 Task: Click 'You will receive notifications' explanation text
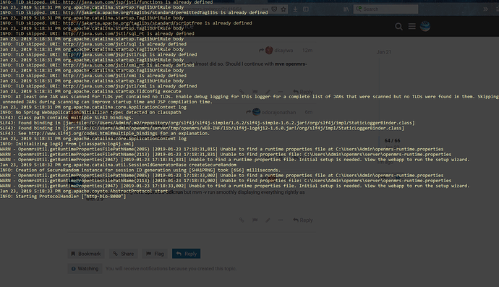[x=171, y=268]
